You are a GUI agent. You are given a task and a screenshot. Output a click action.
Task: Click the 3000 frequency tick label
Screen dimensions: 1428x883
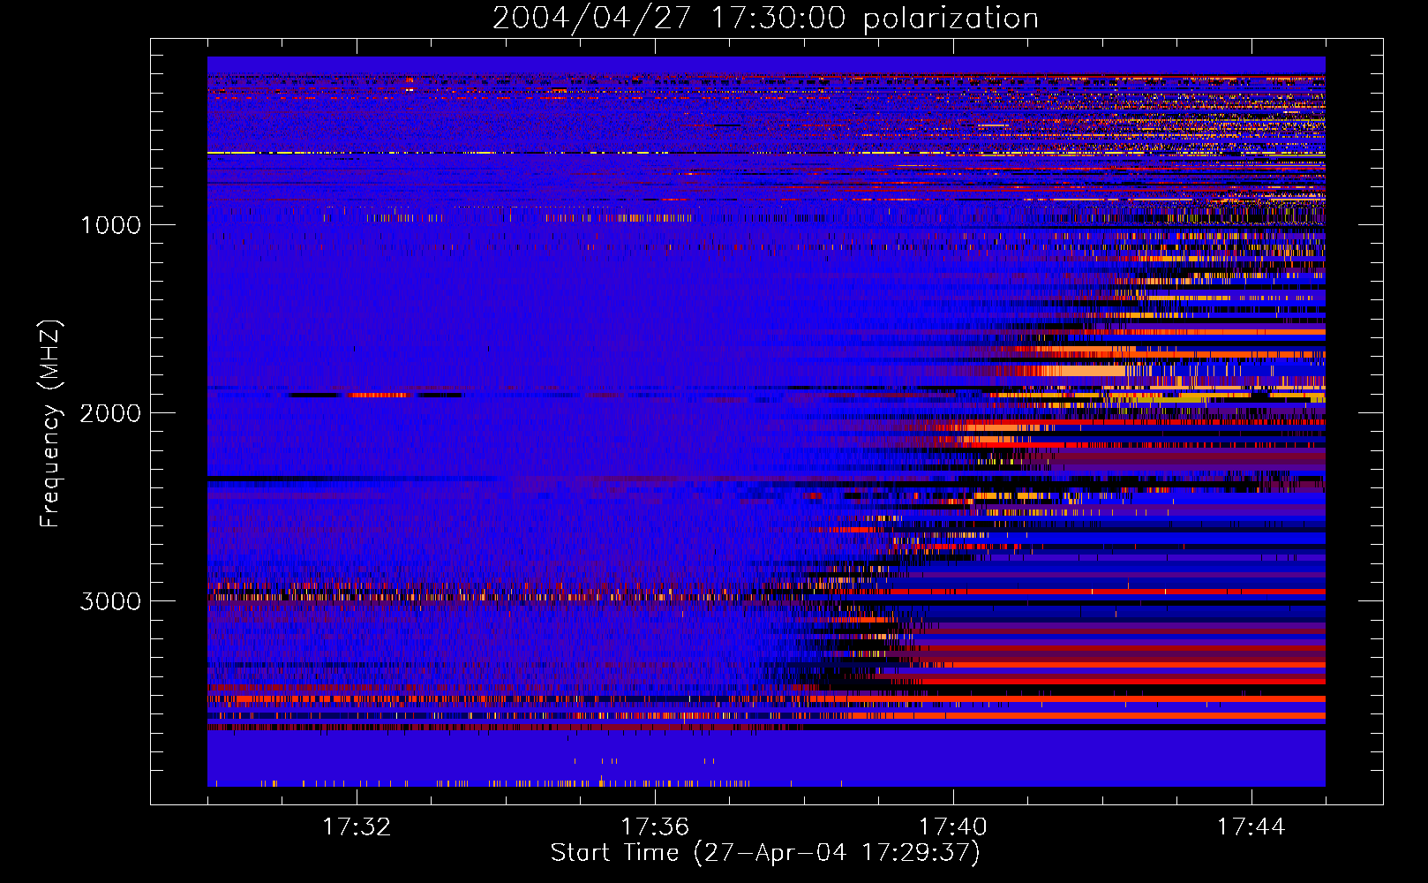110,601
